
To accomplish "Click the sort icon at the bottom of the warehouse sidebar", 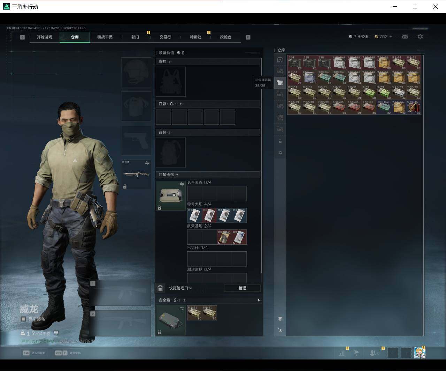I will pyautogui.click(x=280, y=330).
